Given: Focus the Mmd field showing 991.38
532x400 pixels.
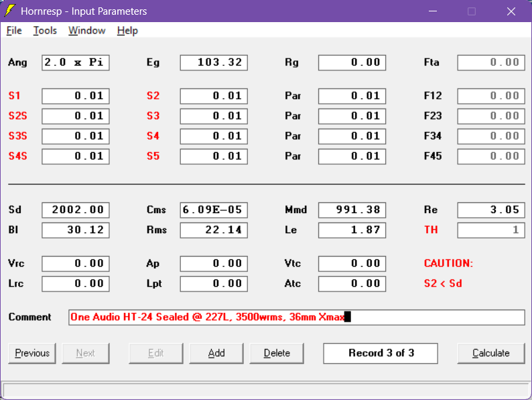Looking at the screenshot, I should [352, 210].
